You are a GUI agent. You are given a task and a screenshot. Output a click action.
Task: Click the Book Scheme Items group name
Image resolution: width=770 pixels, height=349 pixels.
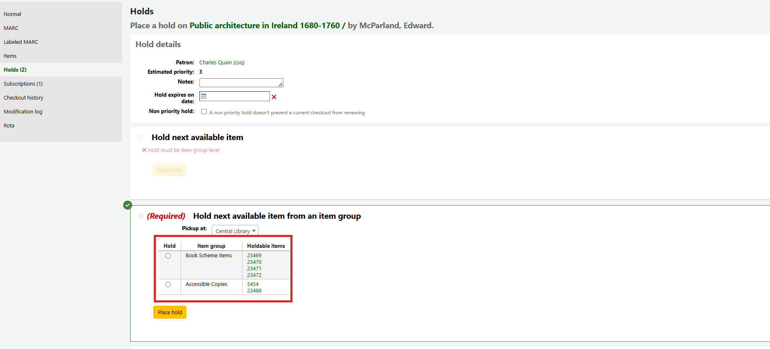click(x=209, y=255)
